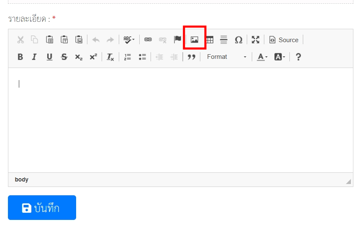Insert a table into the editor

pos(210,40)
